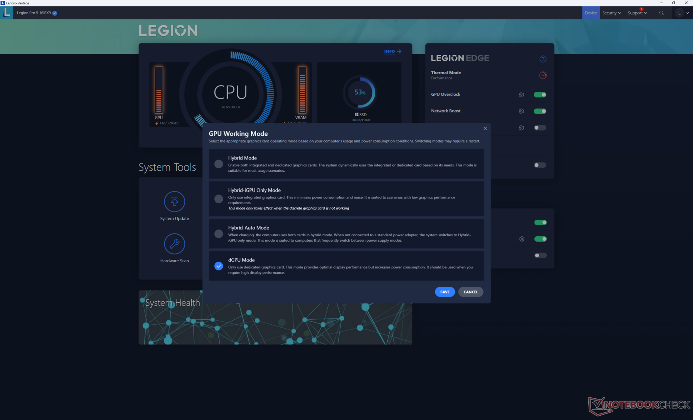This screenshot has height=420, width=693.
Task: Open the System Update tool icon
Action: [174, 202]
